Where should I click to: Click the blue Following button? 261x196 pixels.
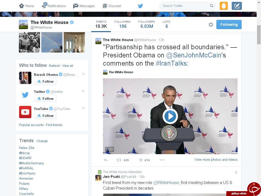tap(229, 24)
